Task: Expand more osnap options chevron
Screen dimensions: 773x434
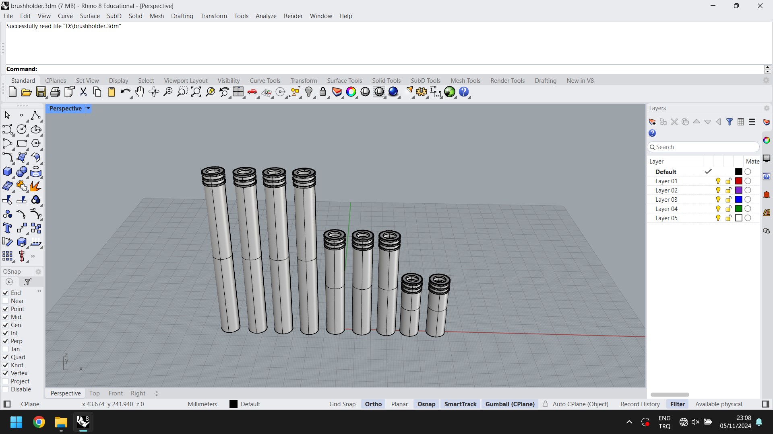Action: coord(39,291)
